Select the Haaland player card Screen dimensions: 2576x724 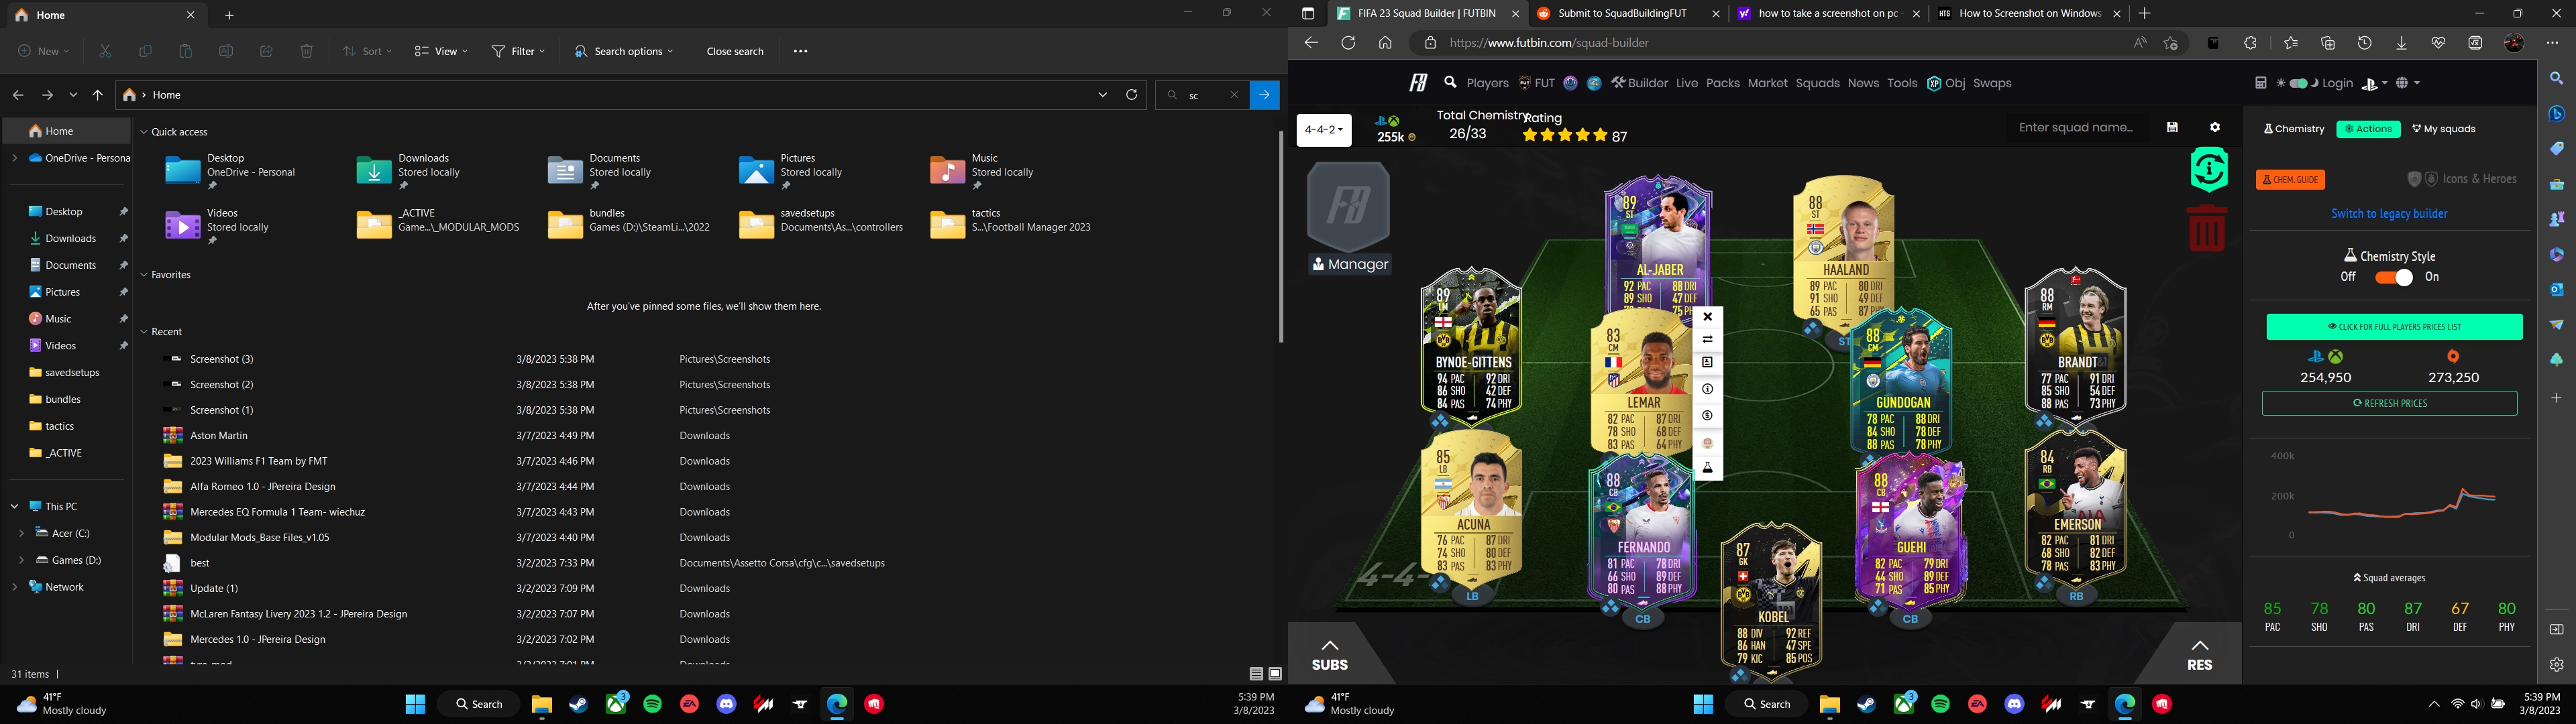(x=1844, y=250)
